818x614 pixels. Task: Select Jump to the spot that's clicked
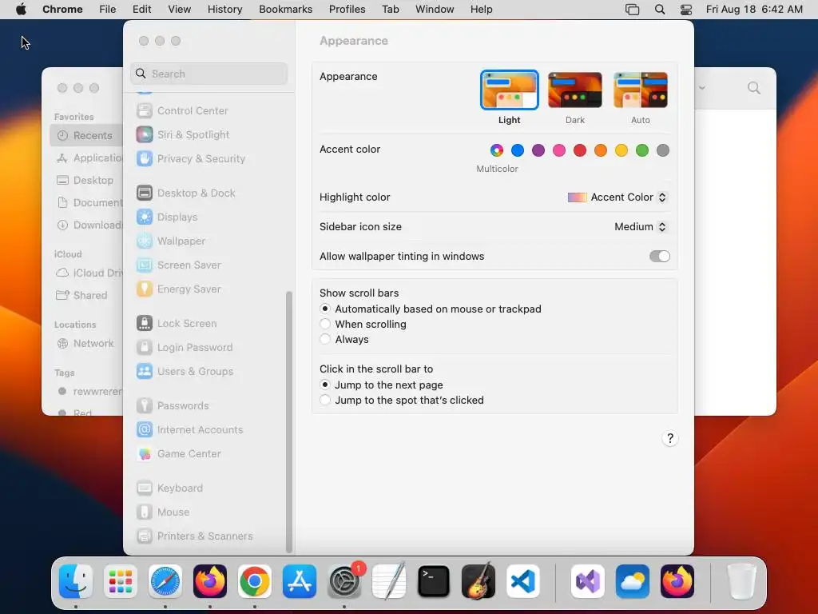(325, 400)
